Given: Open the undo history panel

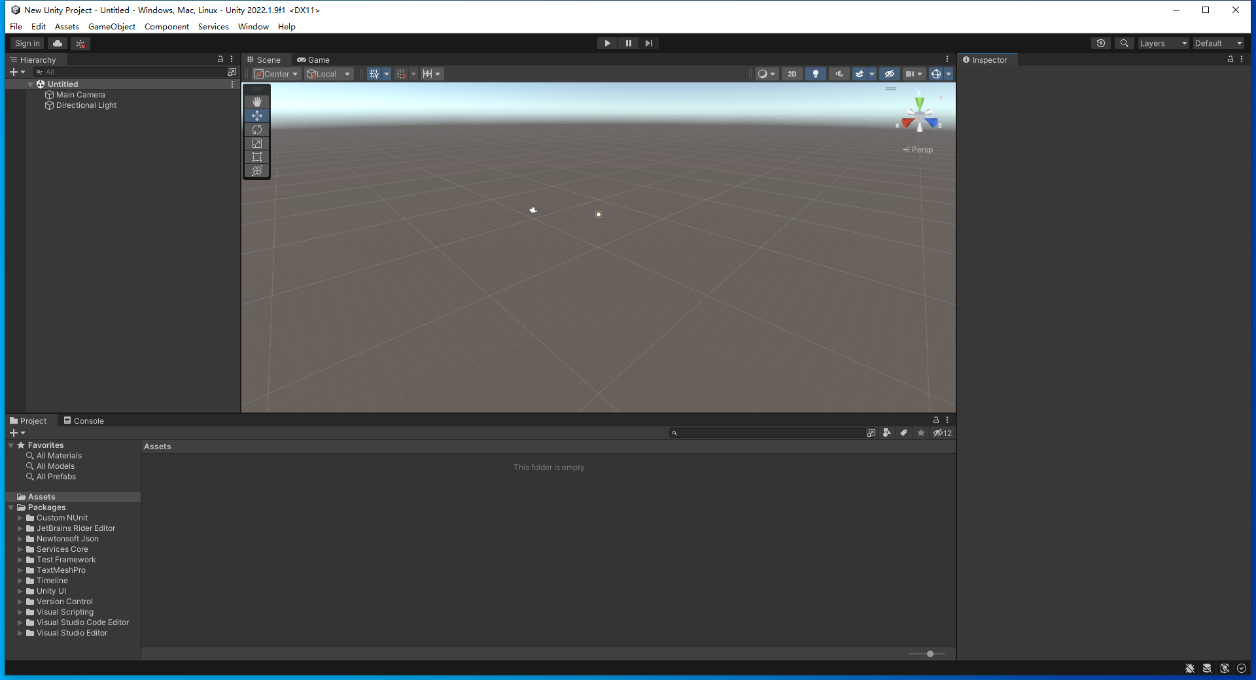Looking at the screenshot, I should tap(1101, 42).
